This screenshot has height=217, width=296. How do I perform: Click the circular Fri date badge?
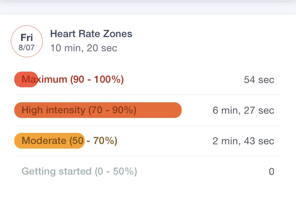(x=27, y=41)
